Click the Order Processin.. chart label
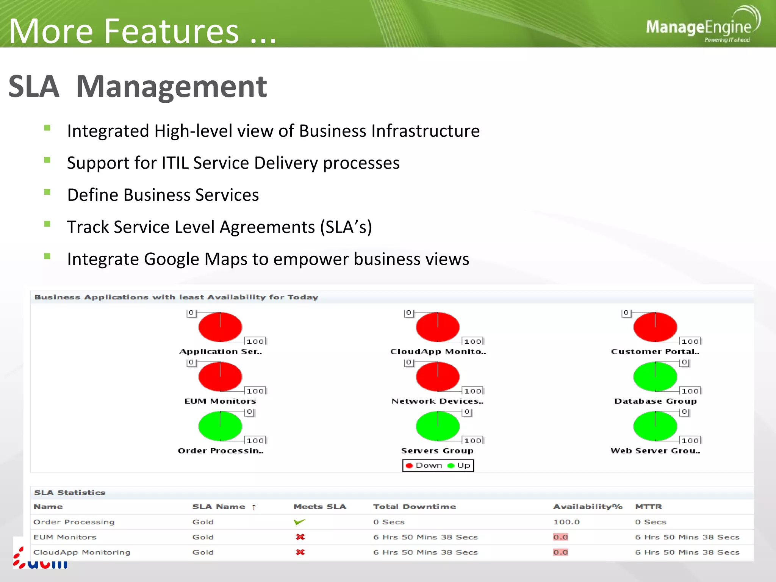Viewport: 776px width, 582px height. point(221,451)
